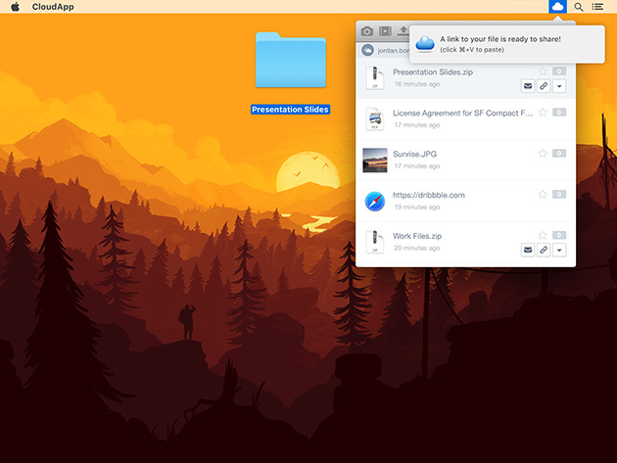Click the view count badge for Sunrise.JPG

[559, 154]
